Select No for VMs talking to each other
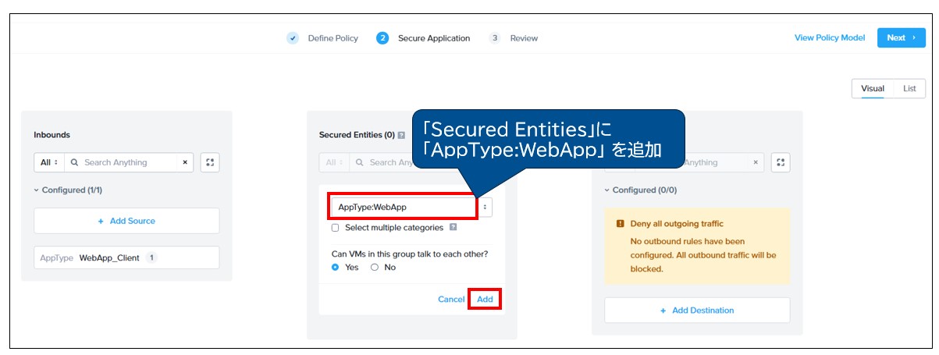The image size is (939, 355). coord(375,267)
